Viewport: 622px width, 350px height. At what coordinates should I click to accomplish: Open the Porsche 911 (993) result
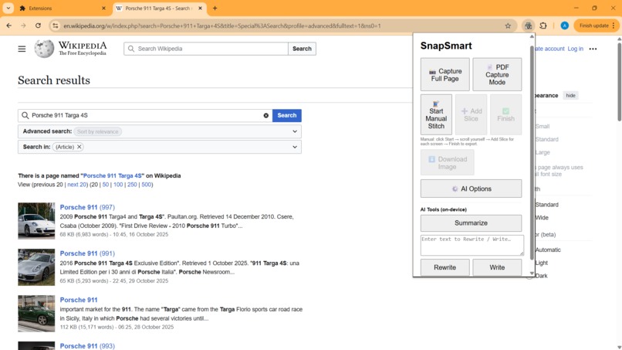87,346
